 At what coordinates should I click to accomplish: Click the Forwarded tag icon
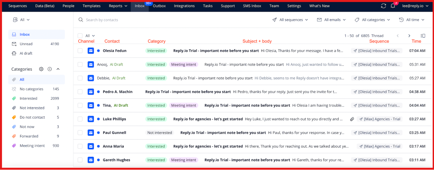coord(14,136)
